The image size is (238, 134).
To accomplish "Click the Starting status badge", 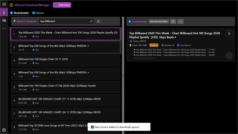I will point(154,45).
